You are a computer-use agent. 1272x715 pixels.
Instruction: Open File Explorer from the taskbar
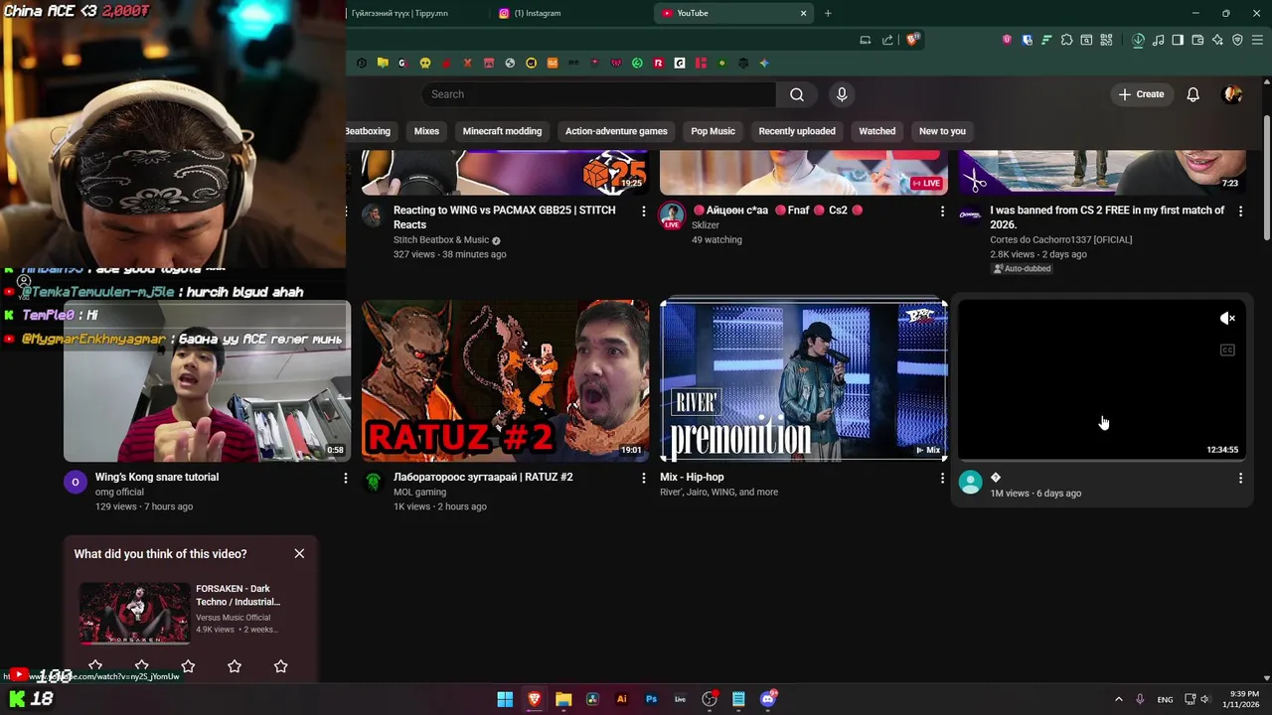[x=563, y=699]
